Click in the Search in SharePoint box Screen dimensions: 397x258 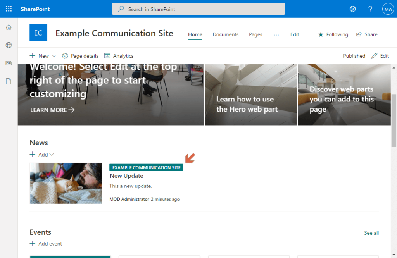(x=198, y=9)
